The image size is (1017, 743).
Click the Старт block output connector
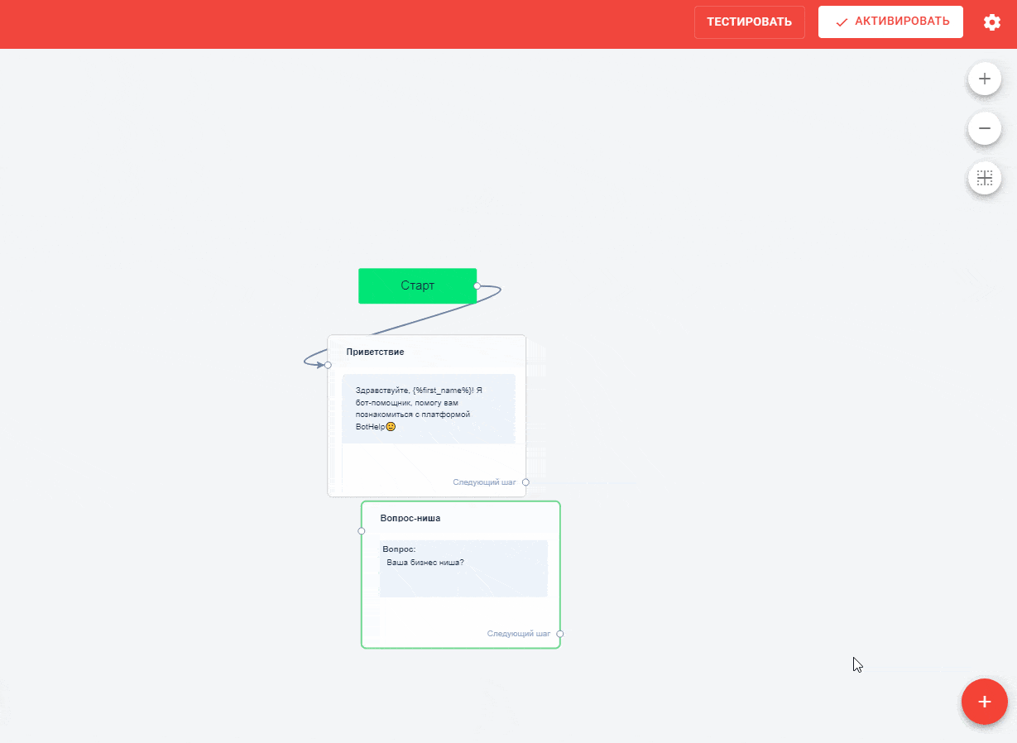[477, 285]
